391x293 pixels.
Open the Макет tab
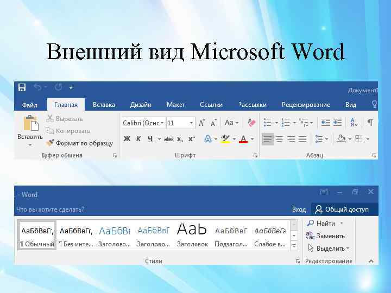176,105
